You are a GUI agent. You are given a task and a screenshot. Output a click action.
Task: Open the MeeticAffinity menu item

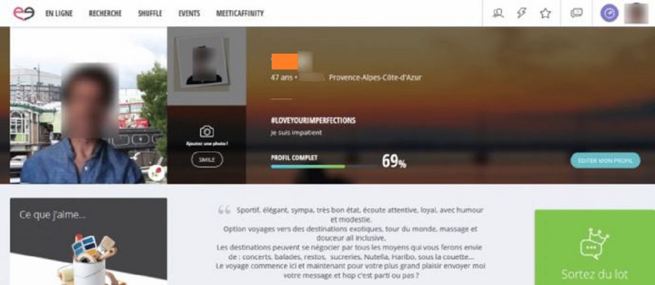click(x=240, y=13)
